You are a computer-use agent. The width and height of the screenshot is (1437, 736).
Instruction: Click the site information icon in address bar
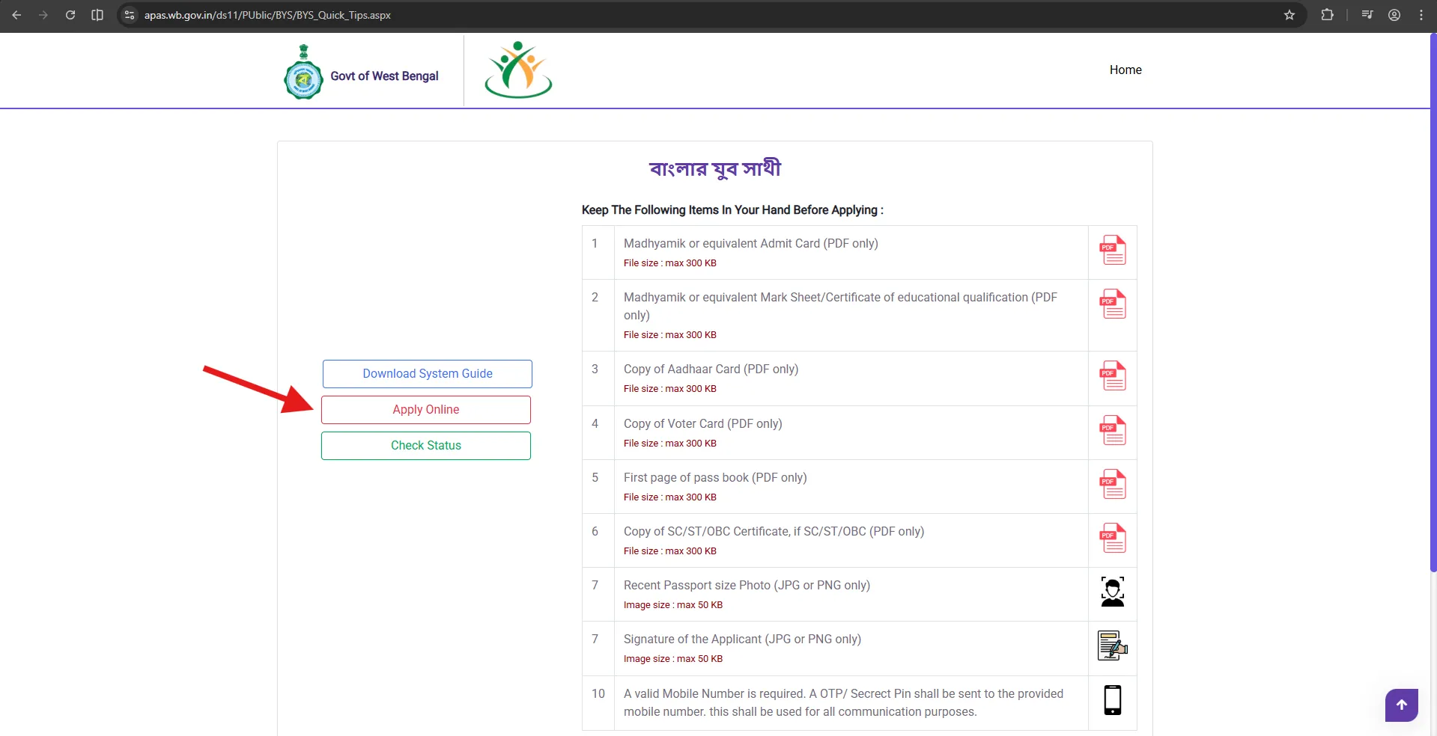pyautogui.click(x=129, y=15)
